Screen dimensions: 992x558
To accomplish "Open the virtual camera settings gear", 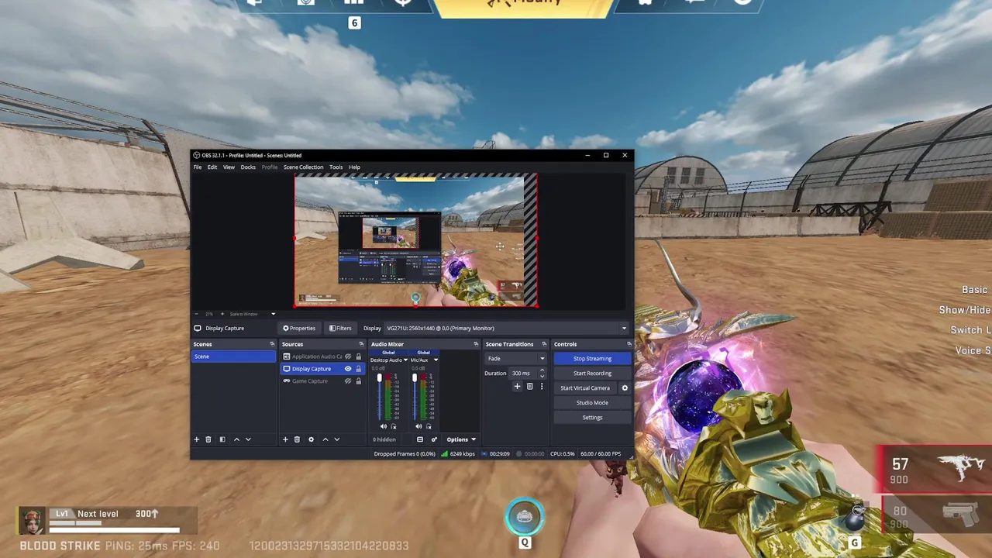I will (x=625, y=387).
